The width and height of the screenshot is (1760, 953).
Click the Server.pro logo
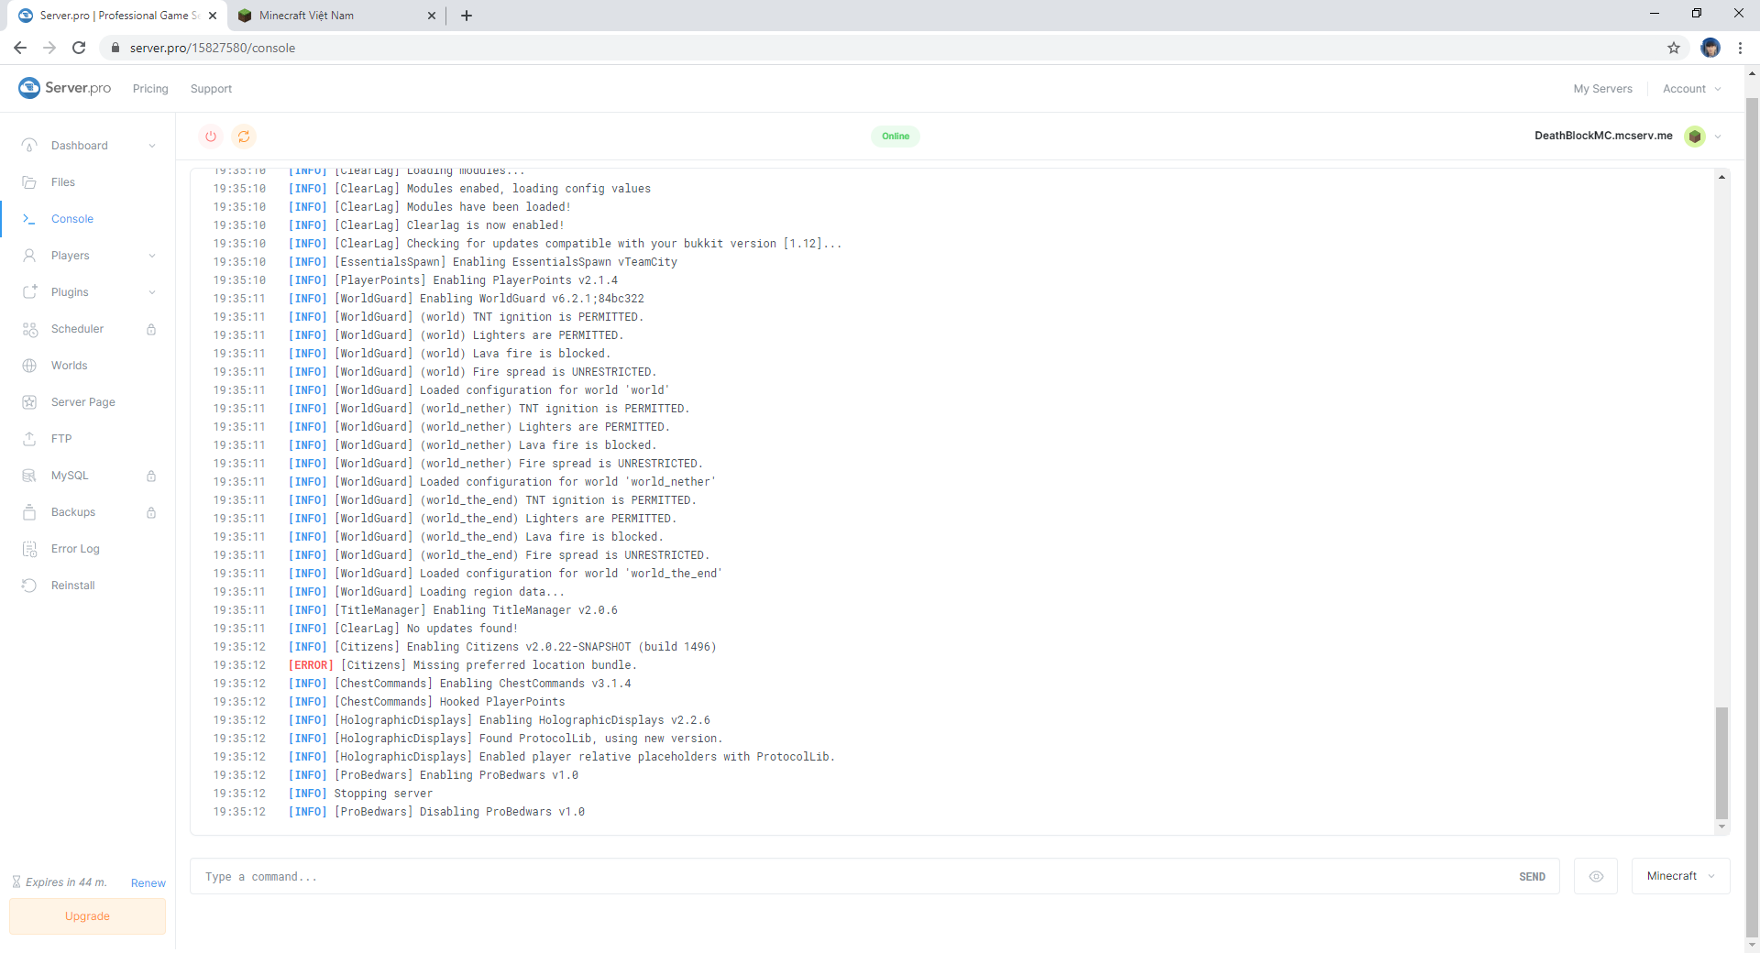point(64,88)
